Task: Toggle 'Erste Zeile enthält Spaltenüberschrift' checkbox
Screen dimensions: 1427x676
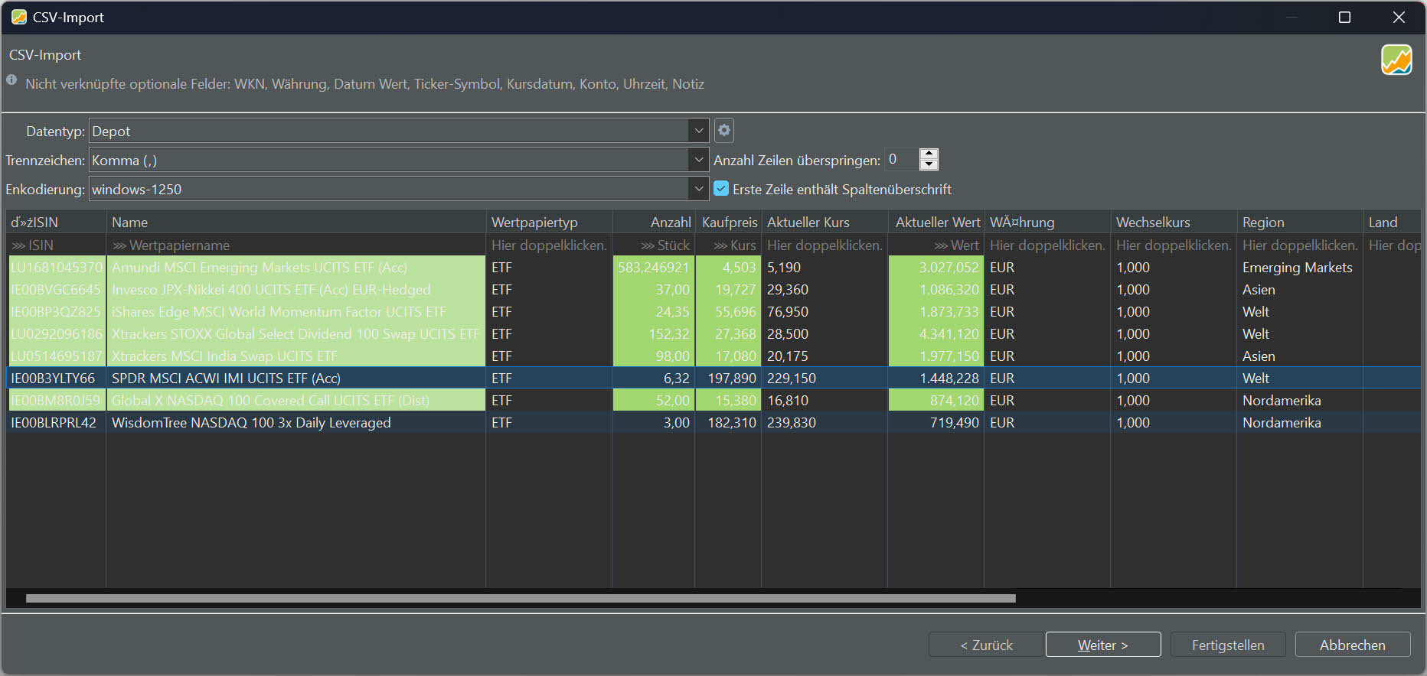Action: click(721, 188)
